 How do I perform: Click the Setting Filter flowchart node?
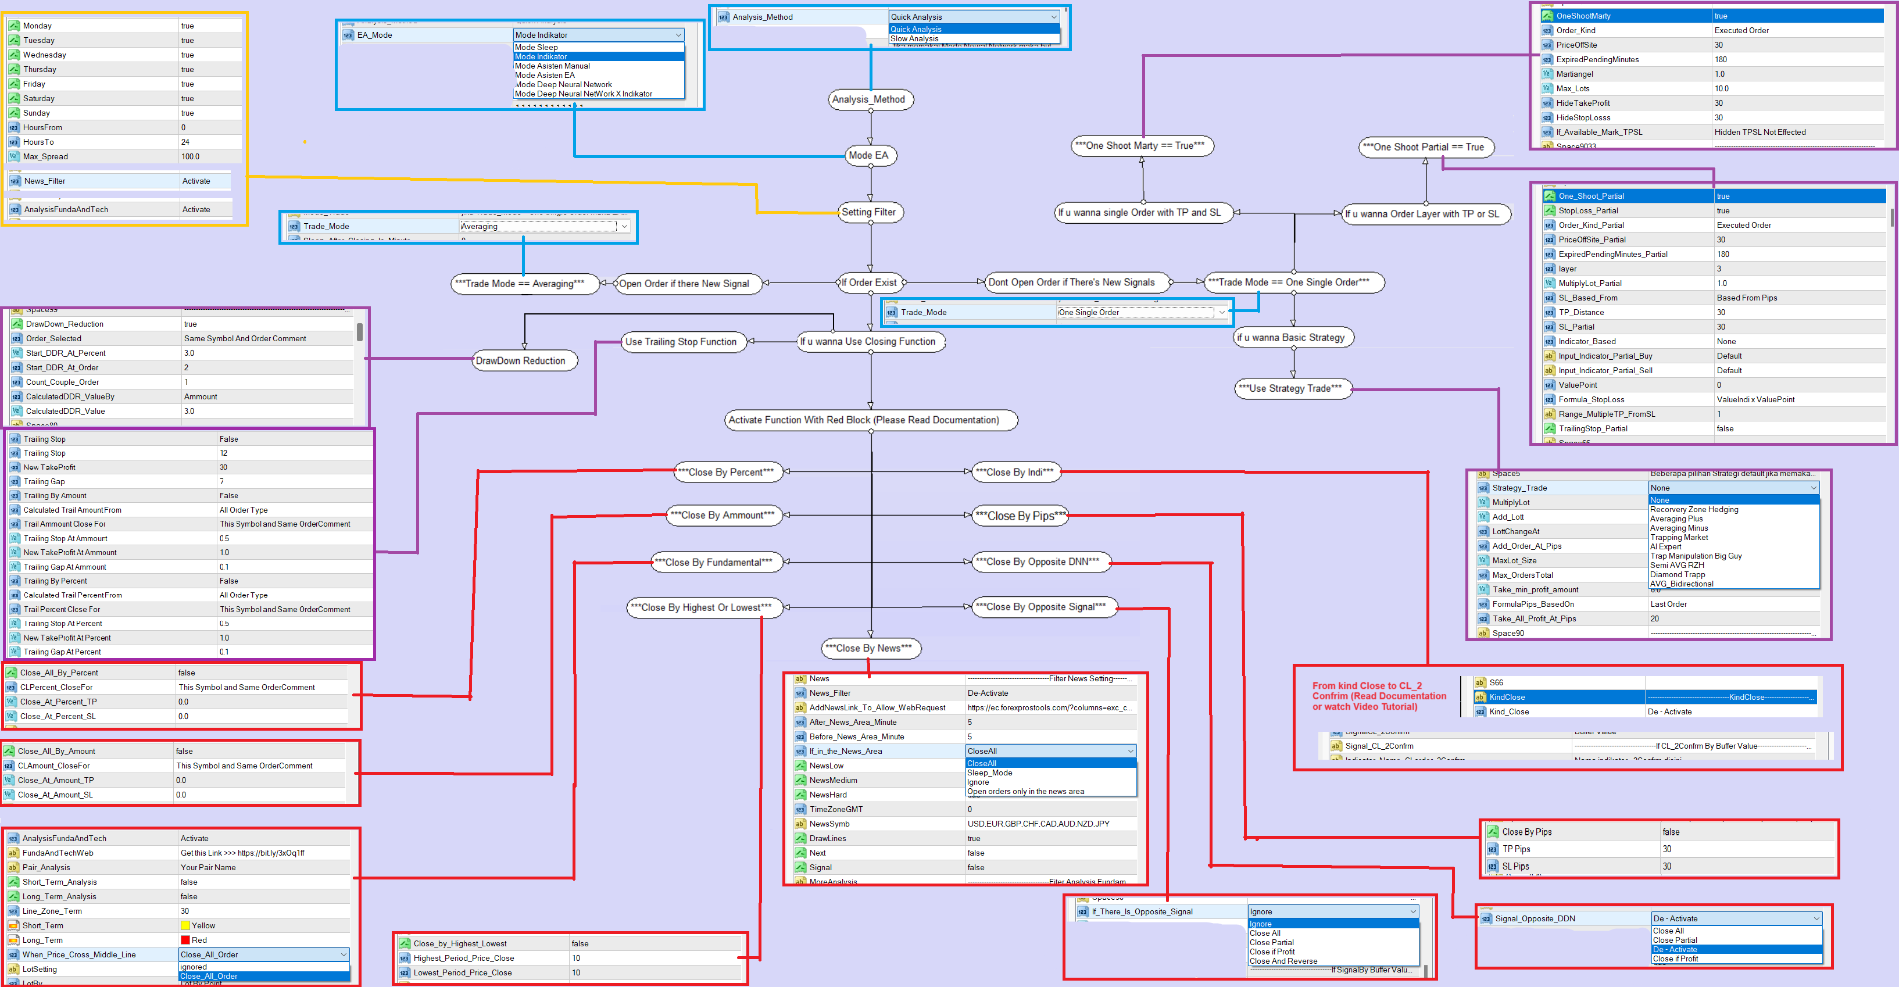point(871,212)
